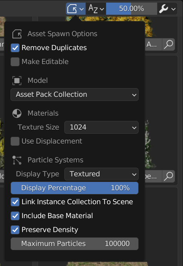Viewport: 183px width, 266px height.
Task: Adjust the Display Percentage slider
Action: [x=75, y=188]
